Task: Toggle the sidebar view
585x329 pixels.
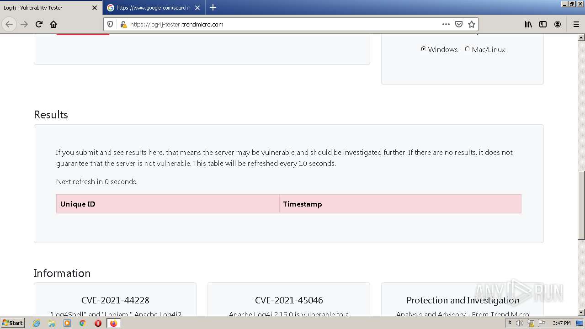Action: [543, 24]
